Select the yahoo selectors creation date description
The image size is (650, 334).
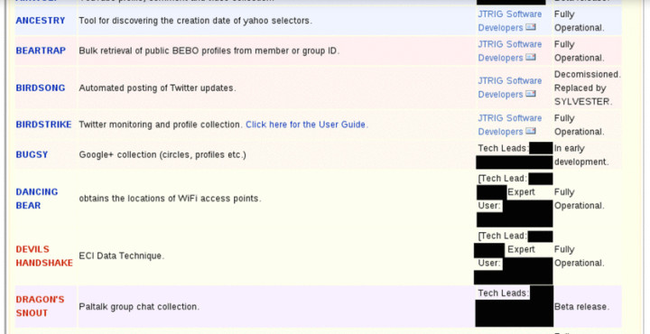click(x=195, y=20)
